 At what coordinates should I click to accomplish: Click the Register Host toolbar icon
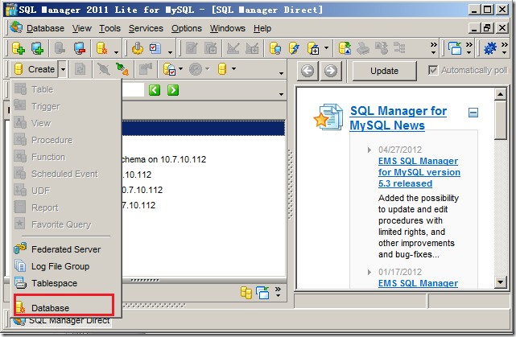point(37,48)
